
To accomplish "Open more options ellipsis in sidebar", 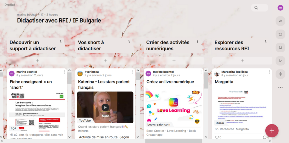I will coord(280,87).
